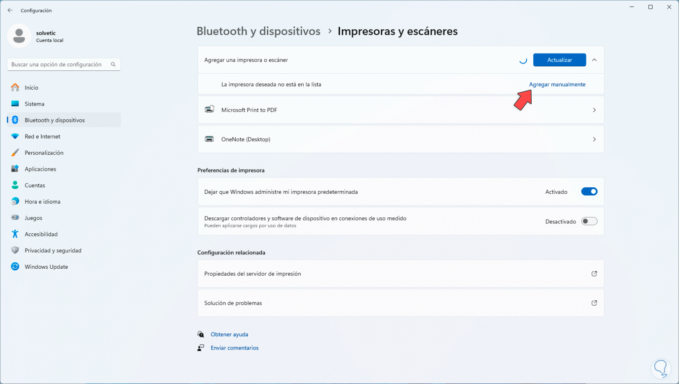This screenshot has height=384, width=679.
Task: Open Accesibilidad settings
Action: click(x=41, y=234)
